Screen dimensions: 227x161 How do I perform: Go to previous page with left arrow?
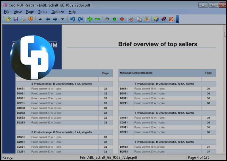click(48, 19)
